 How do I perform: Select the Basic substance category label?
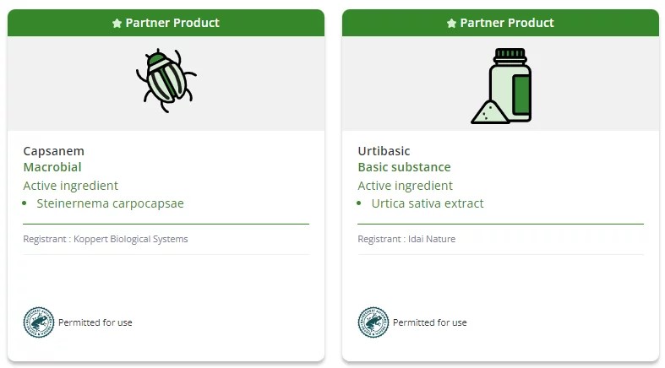[x=404, y=167]
